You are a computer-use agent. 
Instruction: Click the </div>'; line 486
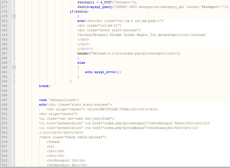point(85,49)
